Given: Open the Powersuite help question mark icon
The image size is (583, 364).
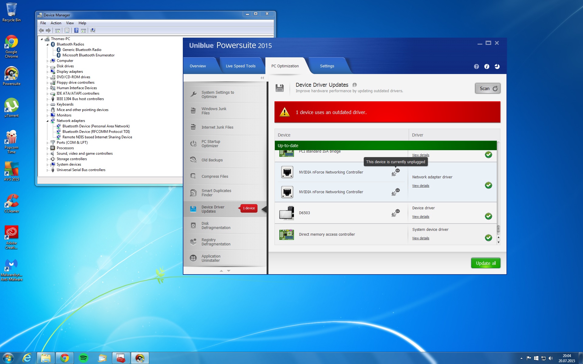Looking at the screenshot, I should coord(476,66).
